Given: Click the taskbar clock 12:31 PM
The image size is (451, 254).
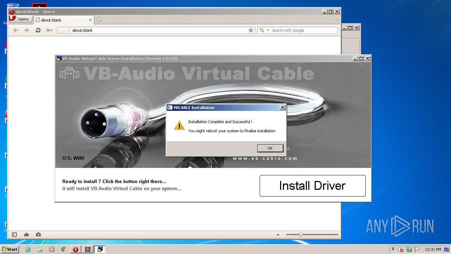Looking at the screenshot, I should pos(433,249).
